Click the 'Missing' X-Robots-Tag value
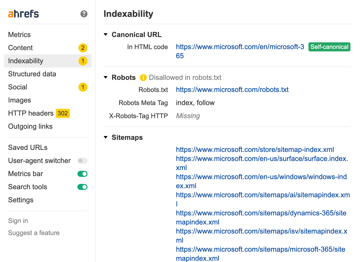This screenshot has width=362, height=262. [x=188, y=116]
